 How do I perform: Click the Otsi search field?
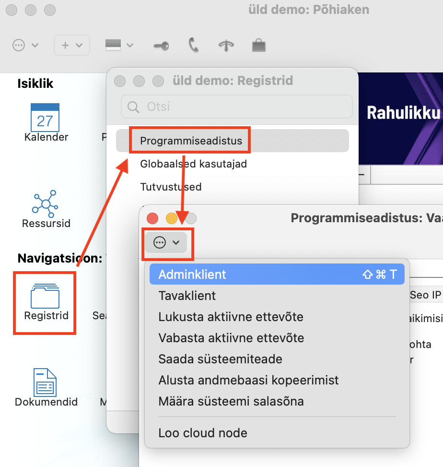pos(237,107)
